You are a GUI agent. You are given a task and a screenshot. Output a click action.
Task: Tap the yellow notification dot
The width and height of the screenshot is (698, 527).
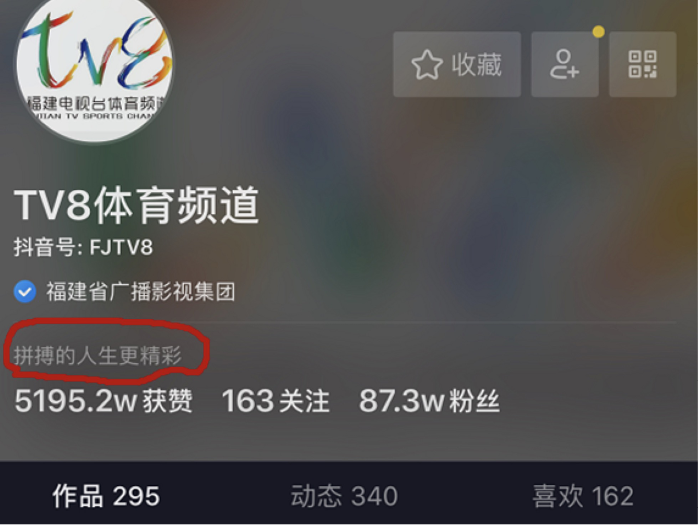click(598, 32)
